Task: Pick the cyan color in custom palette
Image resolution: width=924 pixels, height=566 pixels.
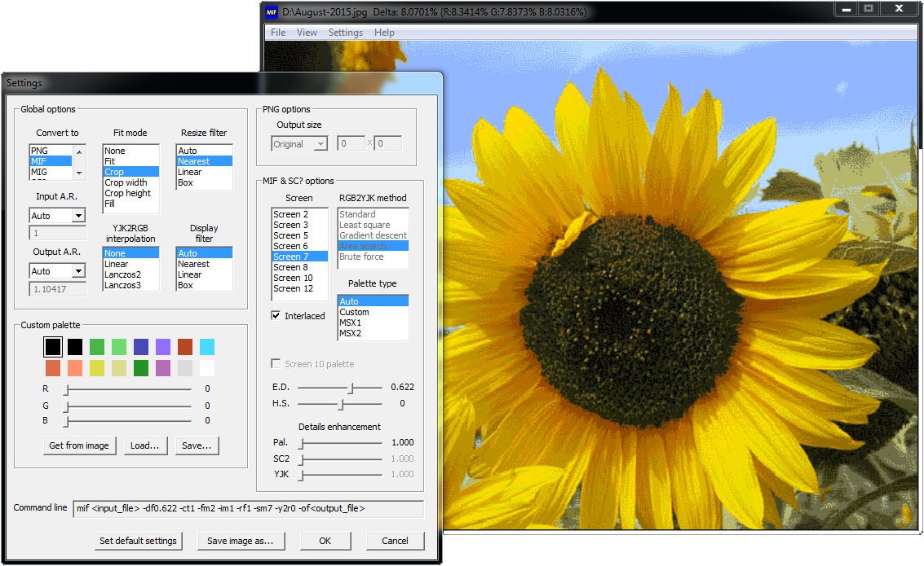Action: pos(207,347)
